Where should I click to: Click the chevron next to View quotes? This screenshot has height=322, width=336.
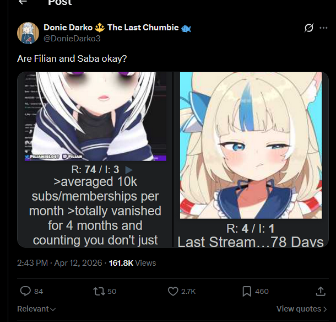point(325,309)
